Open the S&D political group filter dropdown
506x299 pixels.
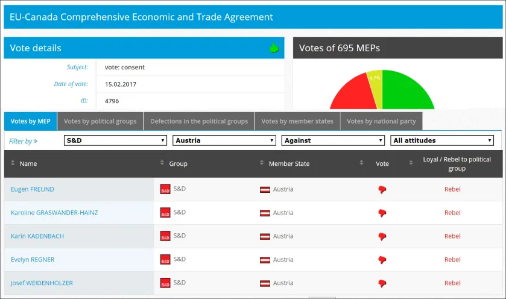[x=115, y=140]
